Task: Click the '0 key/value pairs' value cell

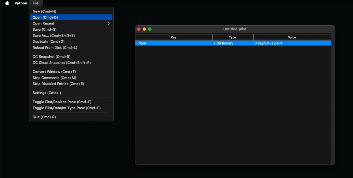Action: point(292,43)
